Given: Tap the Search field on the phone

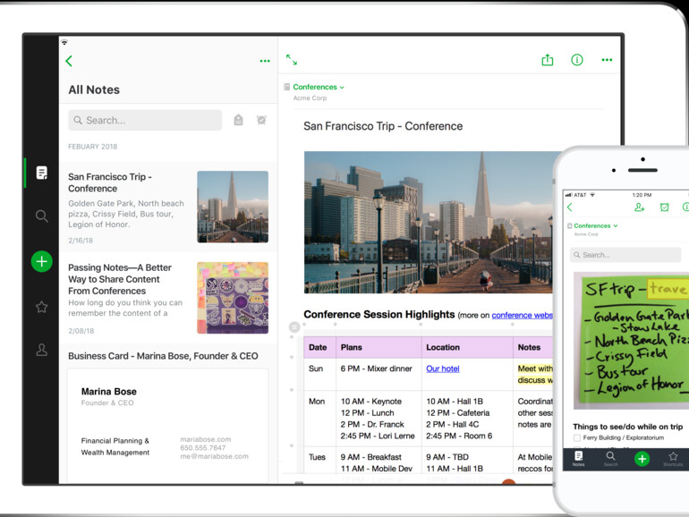Looking at the screenshot, I should point(625,255).
